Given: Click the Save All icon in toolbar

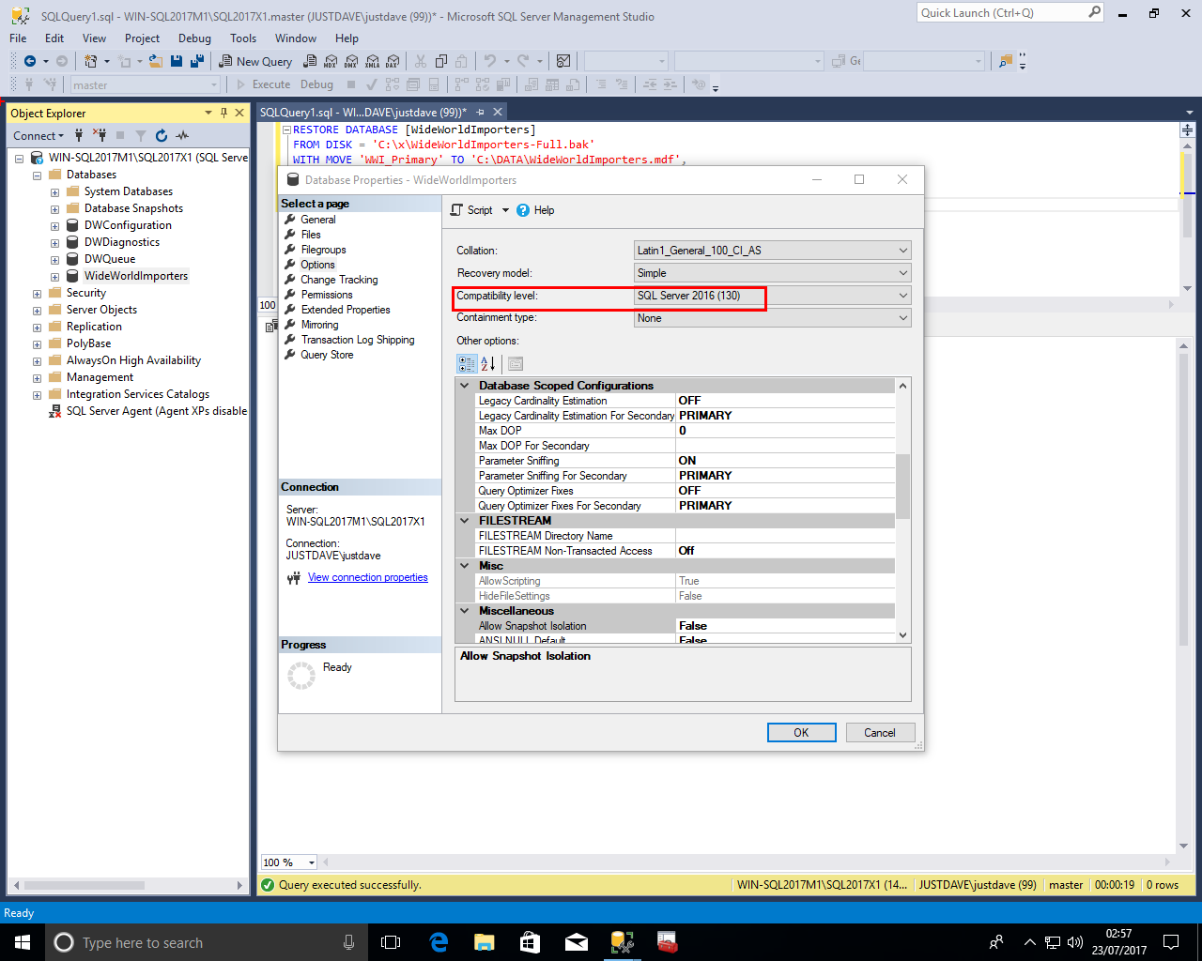Looking at the screenshot, I should pos(197,61).
